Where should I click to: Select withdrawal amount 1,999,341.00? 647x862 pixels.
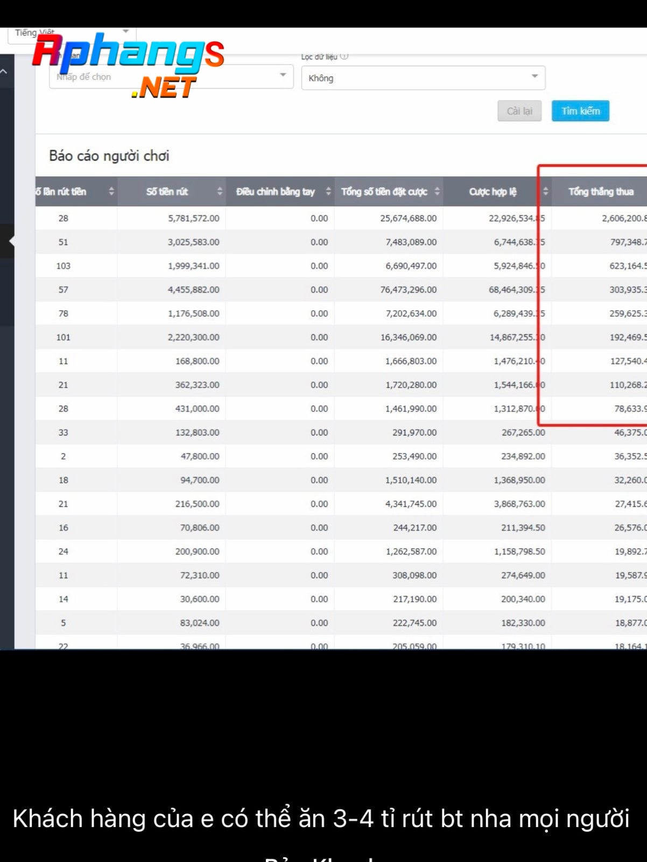pos(193,266)
